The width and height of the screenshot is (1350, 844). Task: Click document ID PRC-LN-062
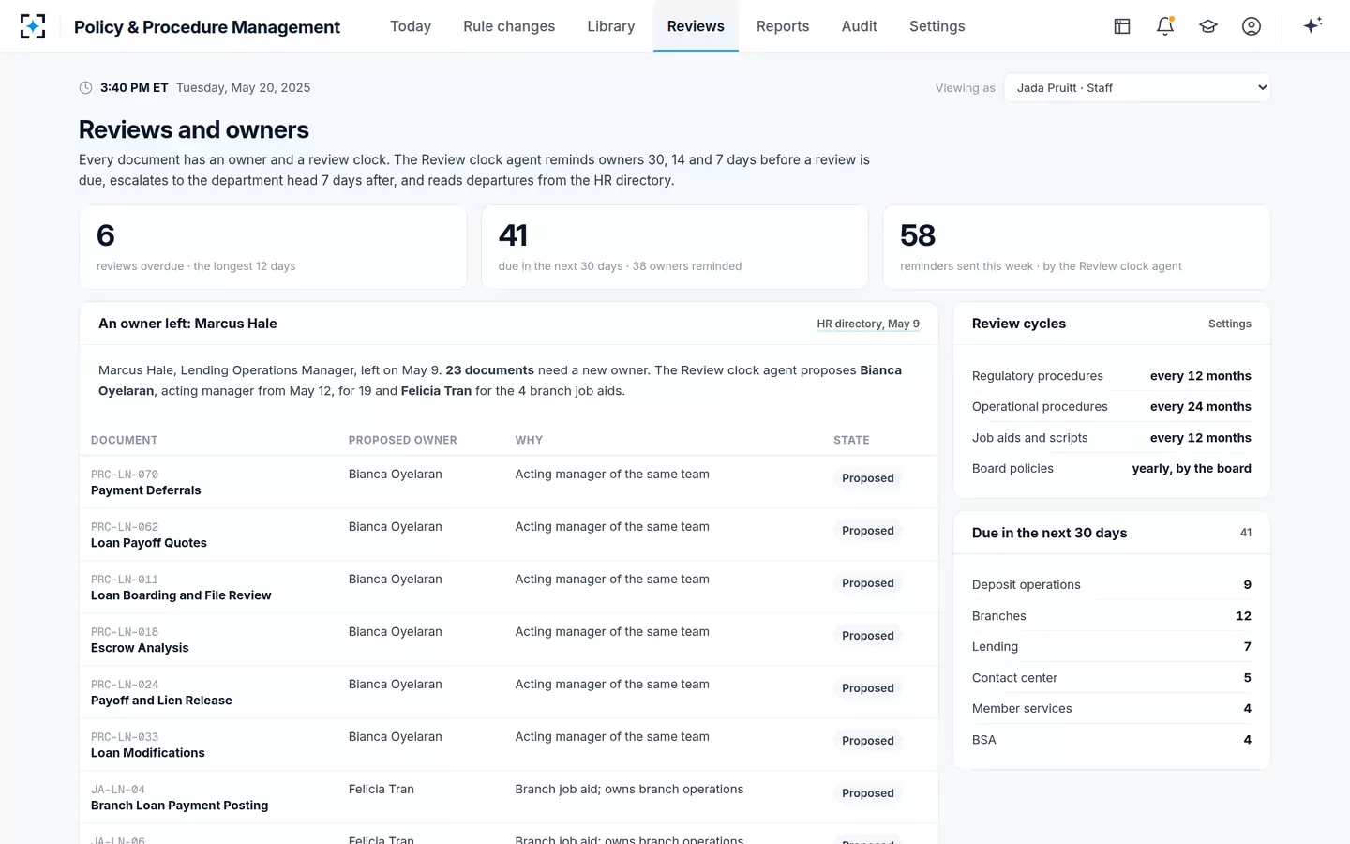pos(125,527)
